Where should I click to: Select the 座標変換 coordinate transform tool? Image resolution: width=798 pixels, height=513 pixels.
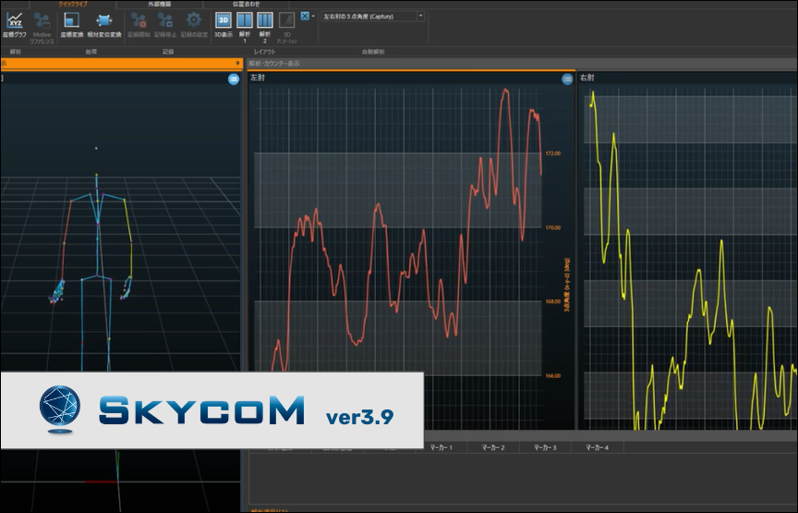pos(72,24)
